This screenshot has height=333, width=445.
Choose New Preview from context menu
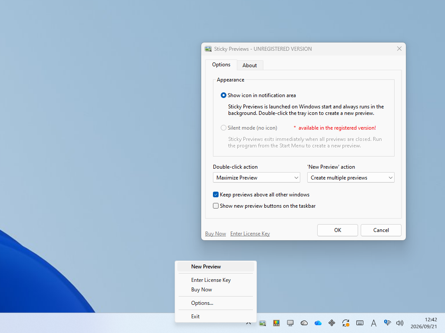point(216,267)
